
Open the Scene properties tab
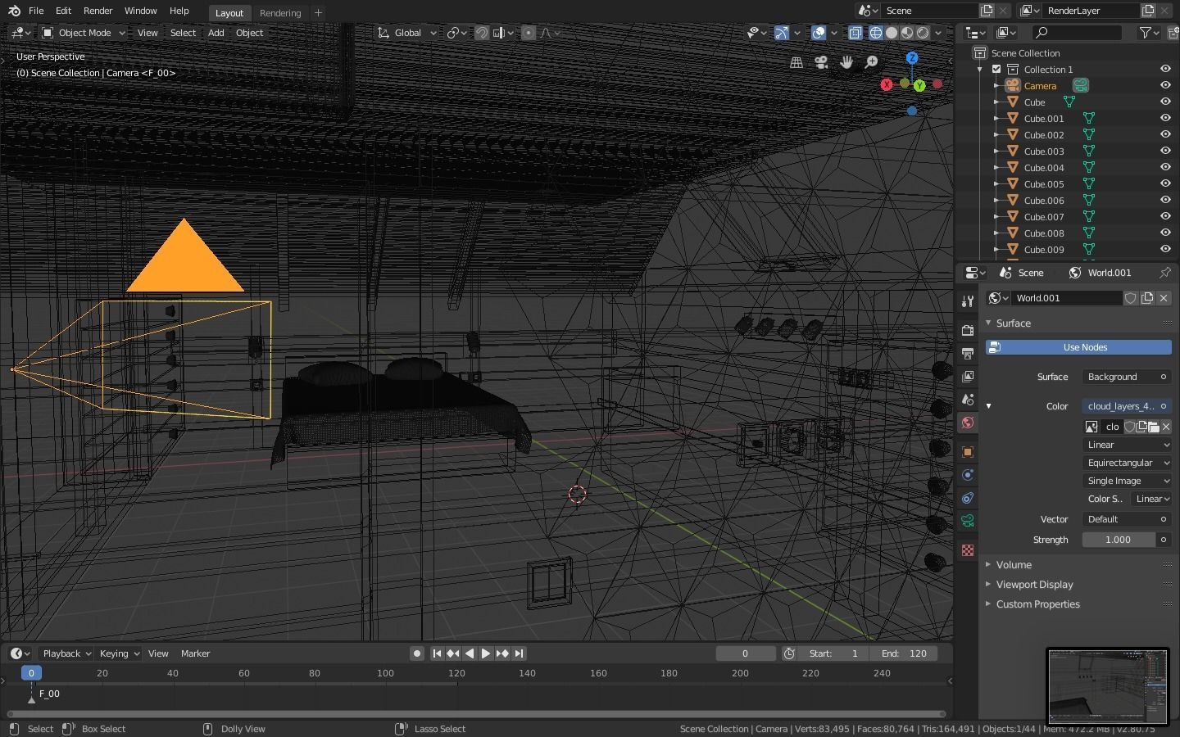click(968, 400)
